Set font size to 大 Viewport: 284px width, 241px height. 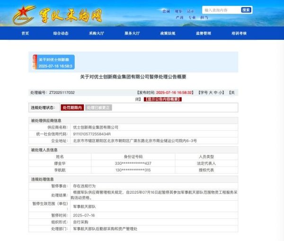tap(211, 92)
